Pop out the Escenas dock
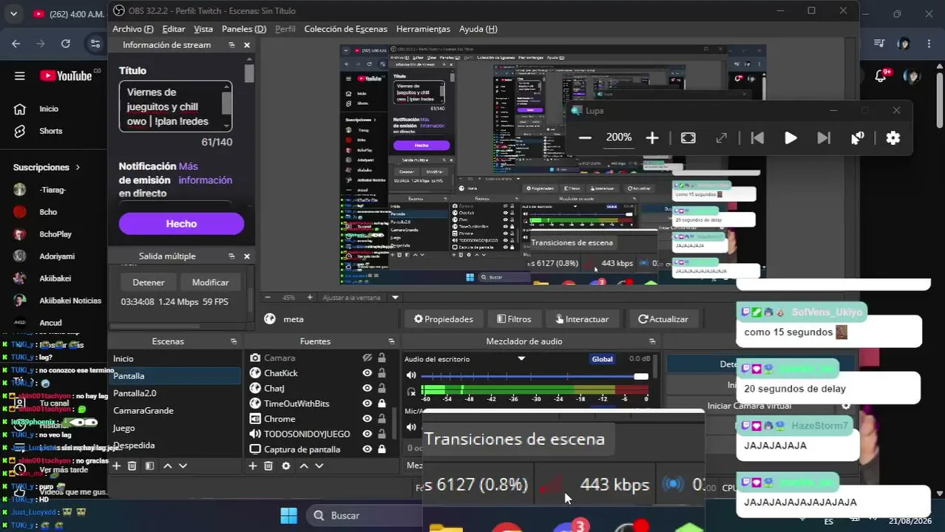Viewport: 945px width, 532px height. click(234, 341)
